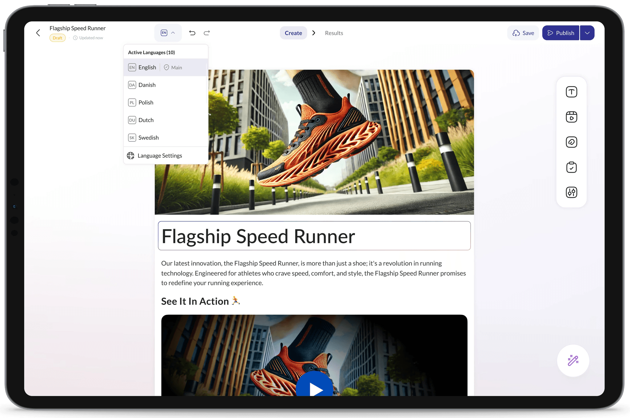Select the clipboard checklist tool

pos(571,168)
